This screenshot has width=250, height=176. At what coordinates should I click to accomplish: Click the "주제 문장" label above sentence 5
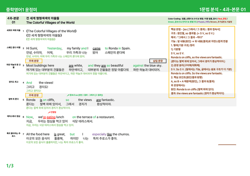click(x=34, y=95)
